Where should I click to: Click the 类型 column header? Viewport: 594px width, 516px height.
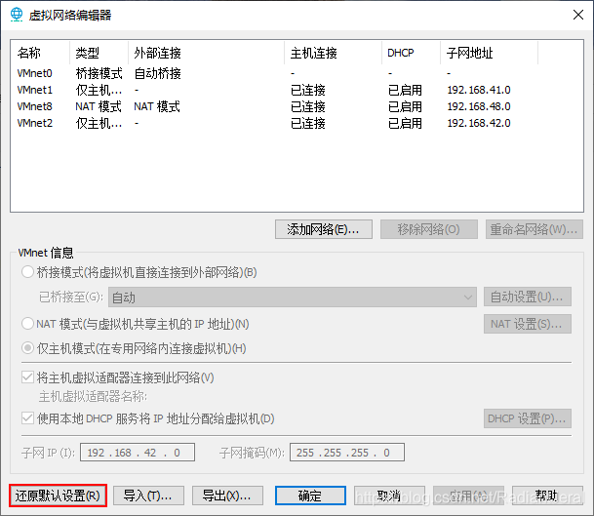[x=99, y=53]
